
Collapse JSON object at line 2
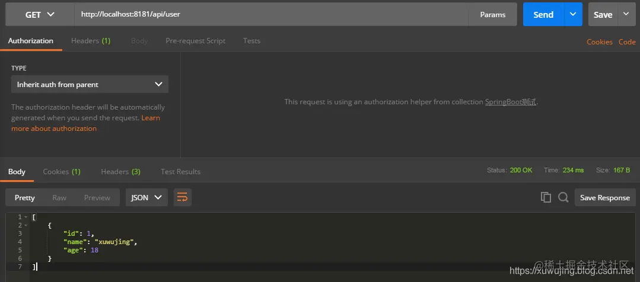[26, 225]
